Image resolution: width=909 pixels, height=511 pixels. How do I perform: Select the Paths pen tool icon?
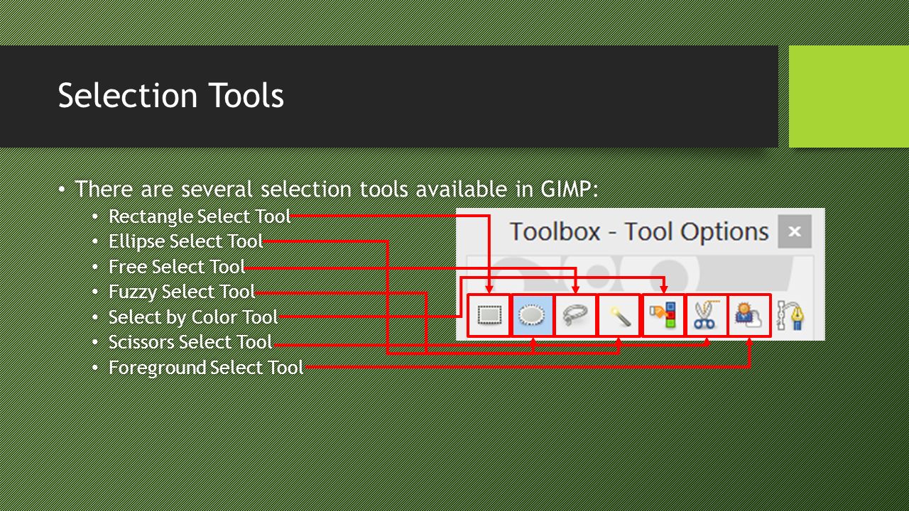[791, 315]
